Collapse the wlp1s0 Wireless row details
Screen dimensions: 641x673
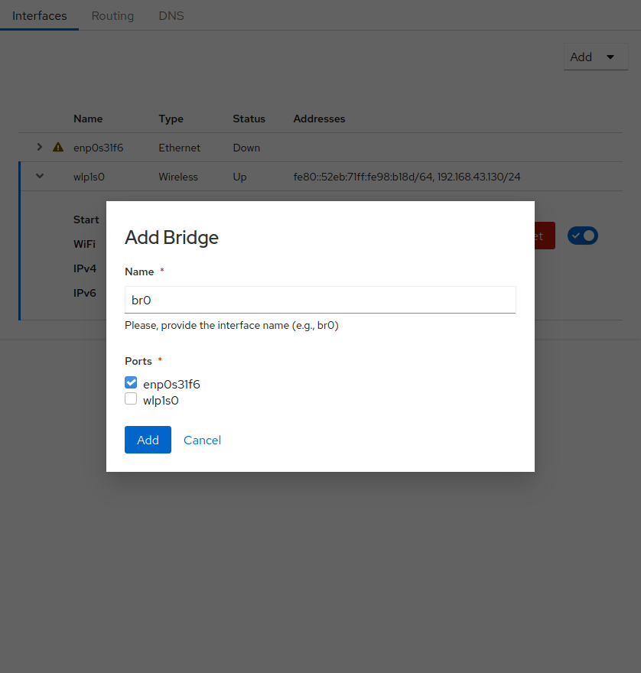point(40,177)
